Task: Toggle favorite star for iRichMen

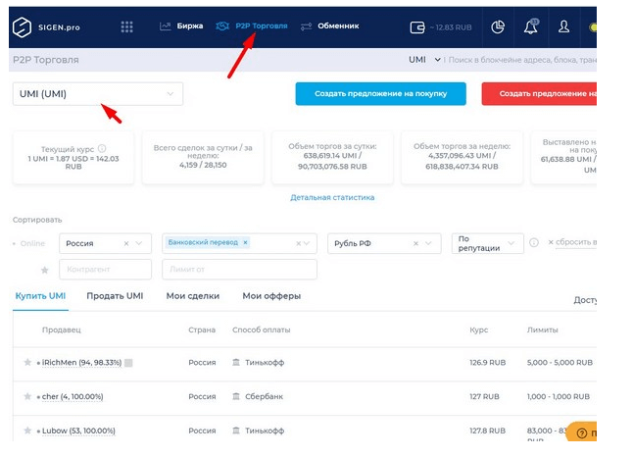Action: pos(27,363)
